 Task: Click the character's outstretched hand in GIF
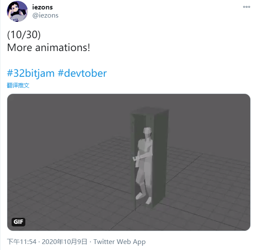click(x=135, y=159)
